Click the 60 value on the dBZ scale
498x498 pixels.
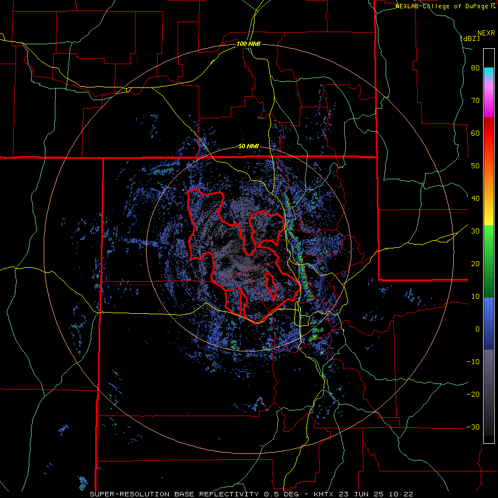(475, 133)
